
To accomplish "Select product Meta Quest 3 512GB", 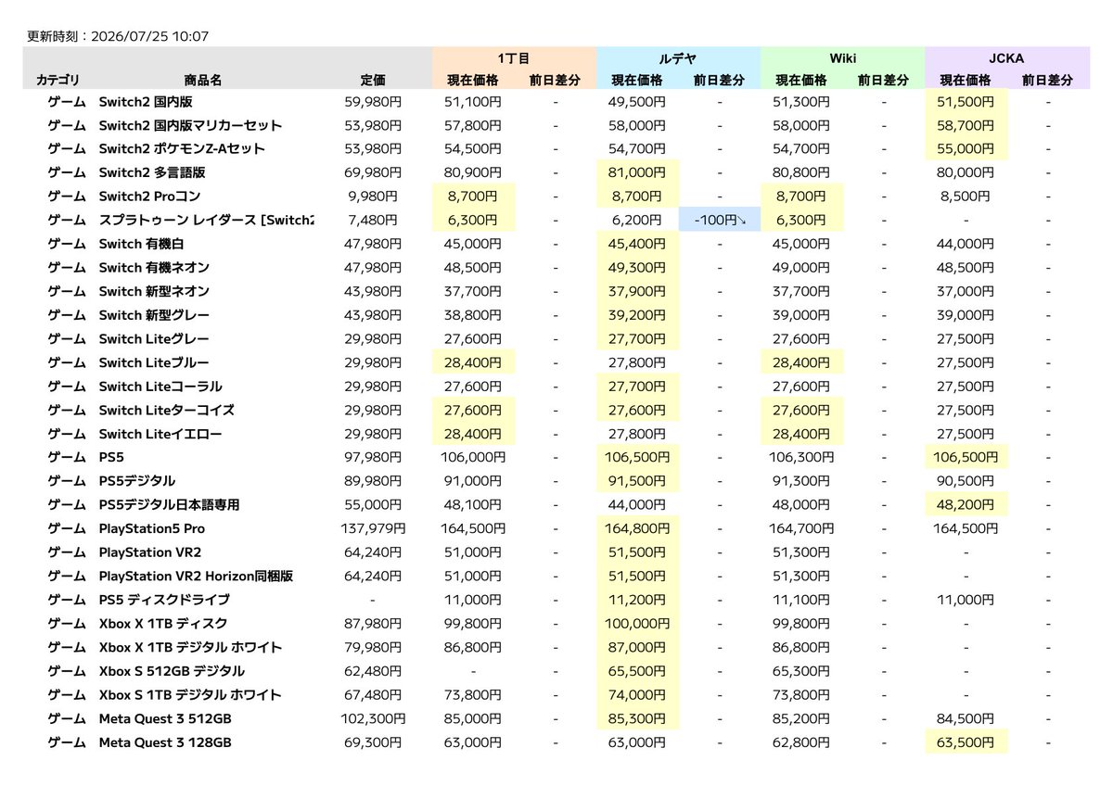I will [164, 718].
